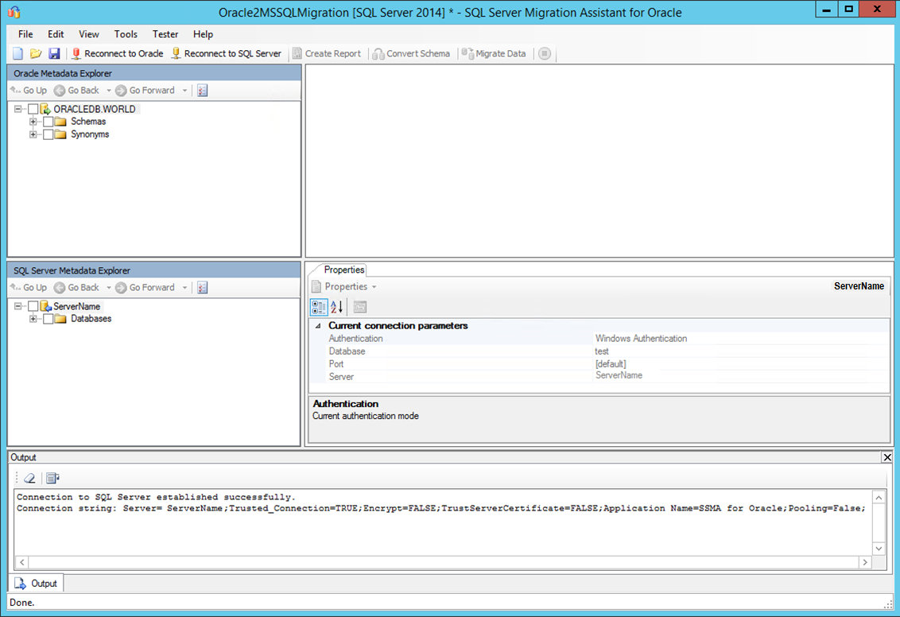Click Convert Schema in toolbar

[x=412, y=53]
